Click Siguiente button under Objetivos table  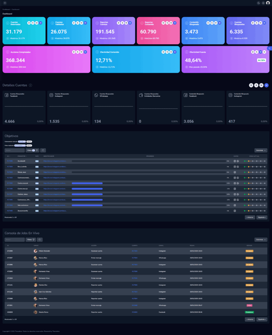coord(262,217)
